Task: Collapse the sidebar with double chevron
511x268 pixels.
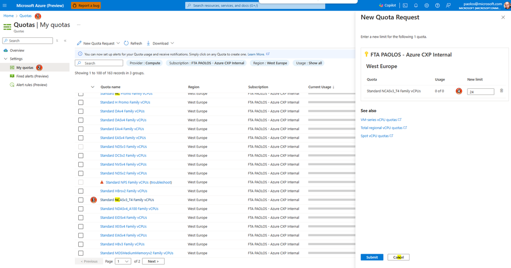Action: point(65,41)
